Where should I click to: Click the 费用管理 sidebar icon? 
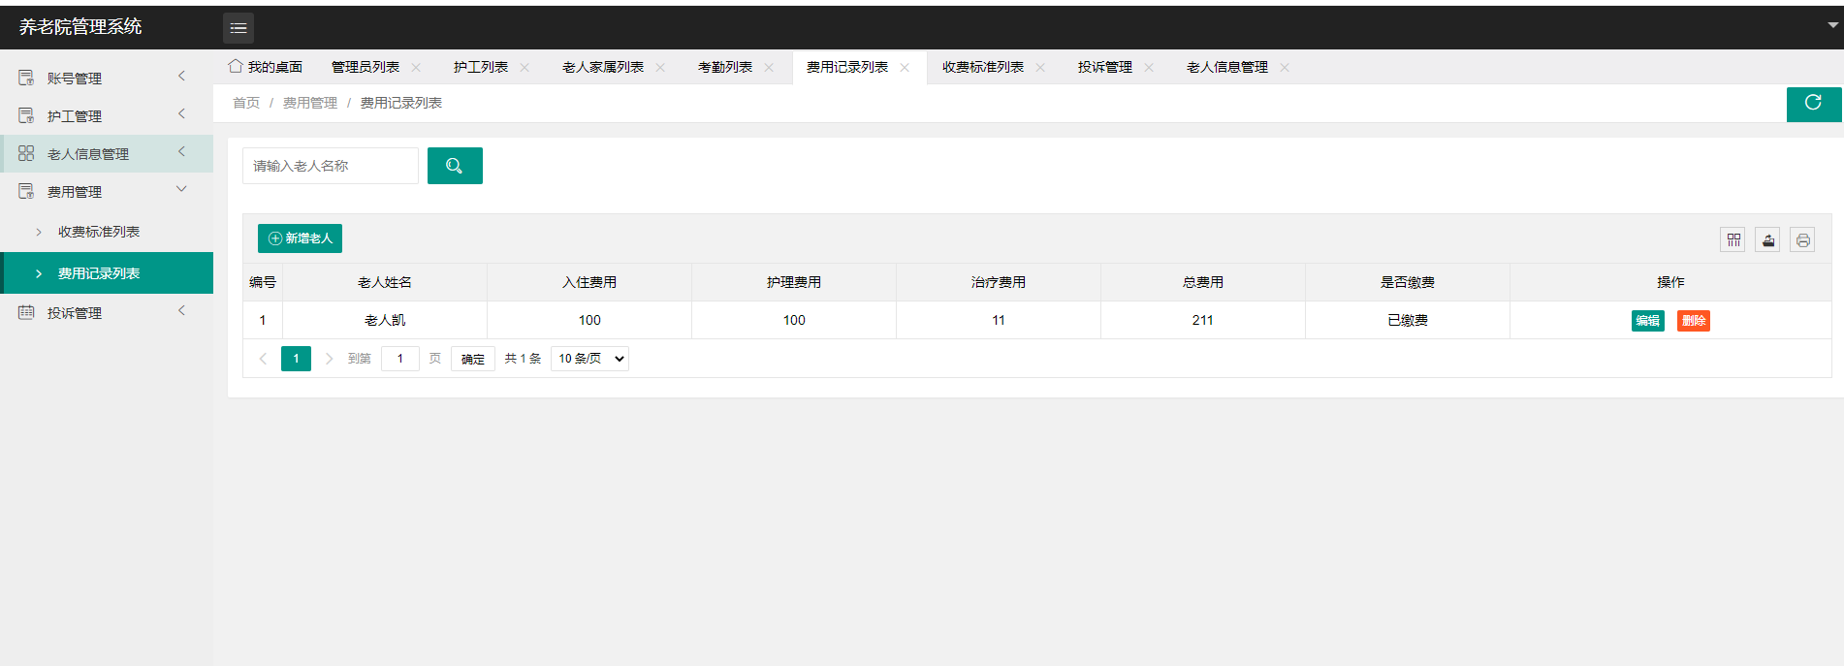coord(26,191)
